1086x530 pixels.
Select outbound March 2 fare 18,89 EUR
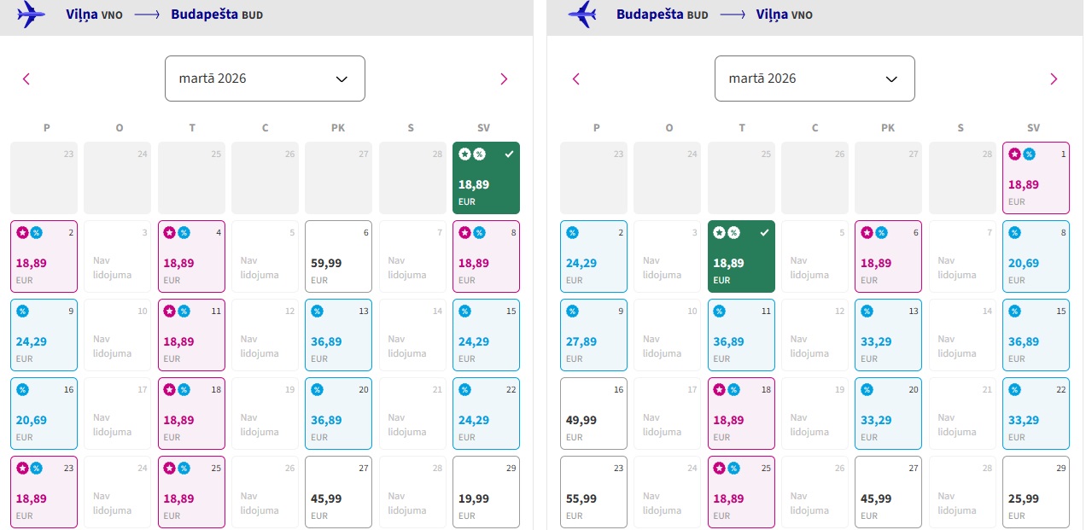44,256
